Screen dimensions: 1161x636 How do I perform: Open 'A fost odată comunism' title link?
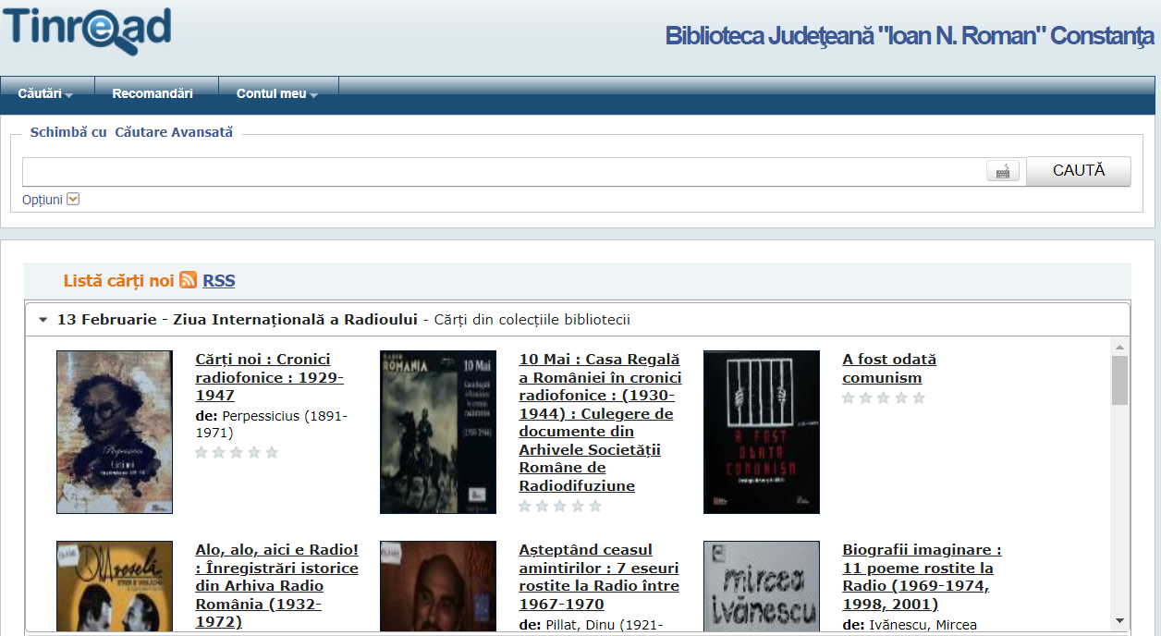[x=889, y=368]
